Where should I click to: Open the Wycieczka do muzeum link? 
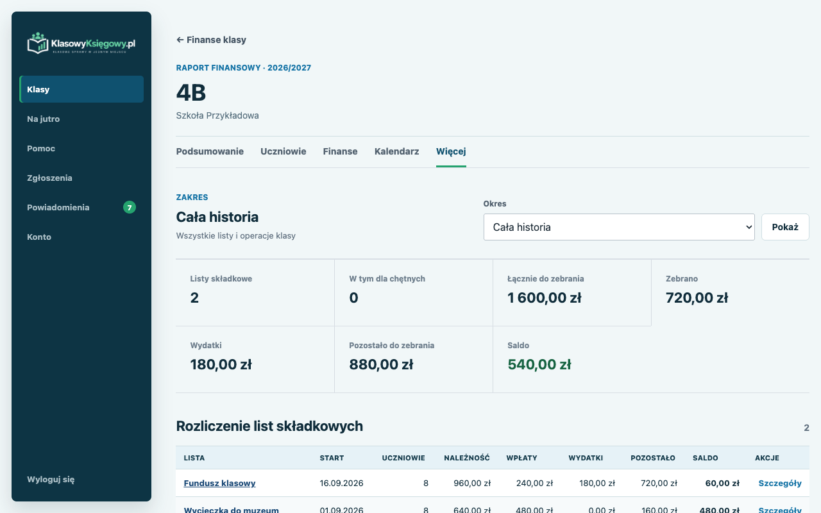pyautogui.click(x=231, y=510)
